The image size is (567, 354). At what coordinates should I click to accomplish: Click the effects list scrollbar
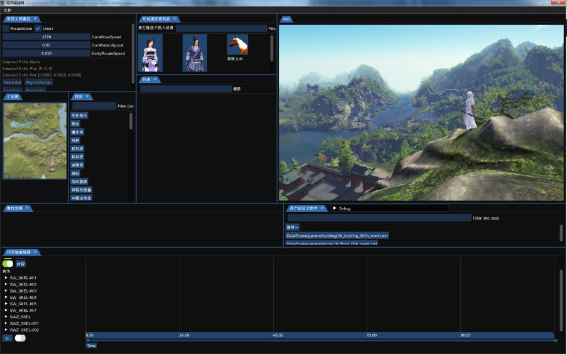coord(131,121)
